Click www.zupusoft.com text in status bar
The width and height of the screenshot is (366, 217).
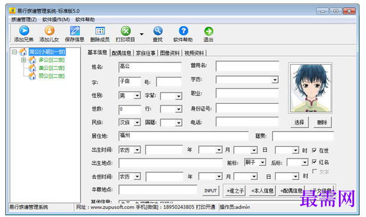(x=113, y=207)
